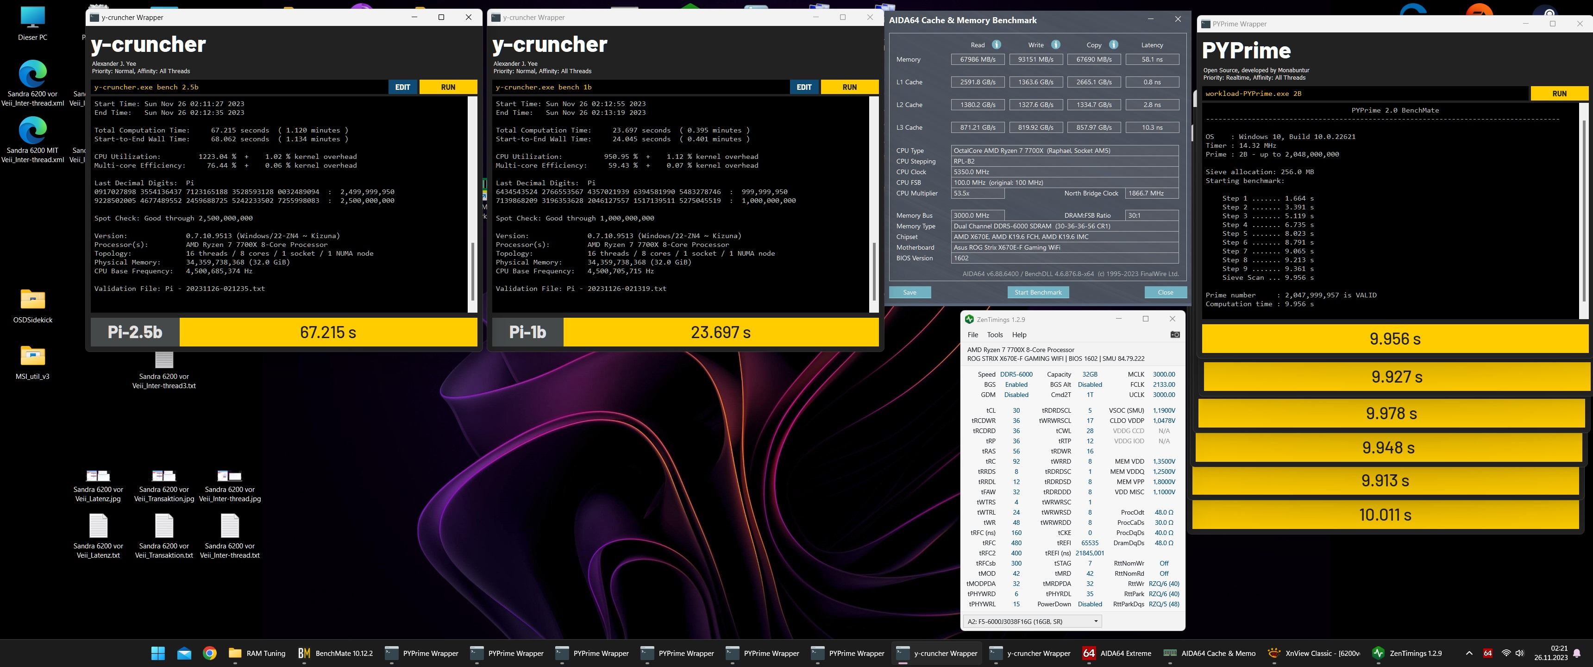Image resolution: width=1593 pixels, height=667 pixels.
Task: Click Start Benchmark in AIDA64
Action: (1038, 292)
